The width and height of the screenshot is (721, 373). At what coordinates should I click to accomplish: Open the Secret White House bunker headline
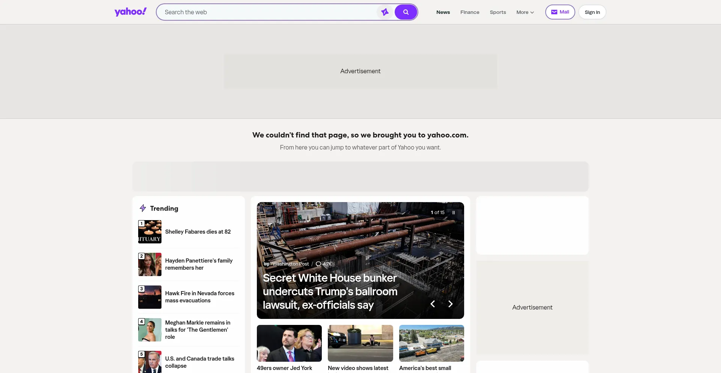point(330,291)
